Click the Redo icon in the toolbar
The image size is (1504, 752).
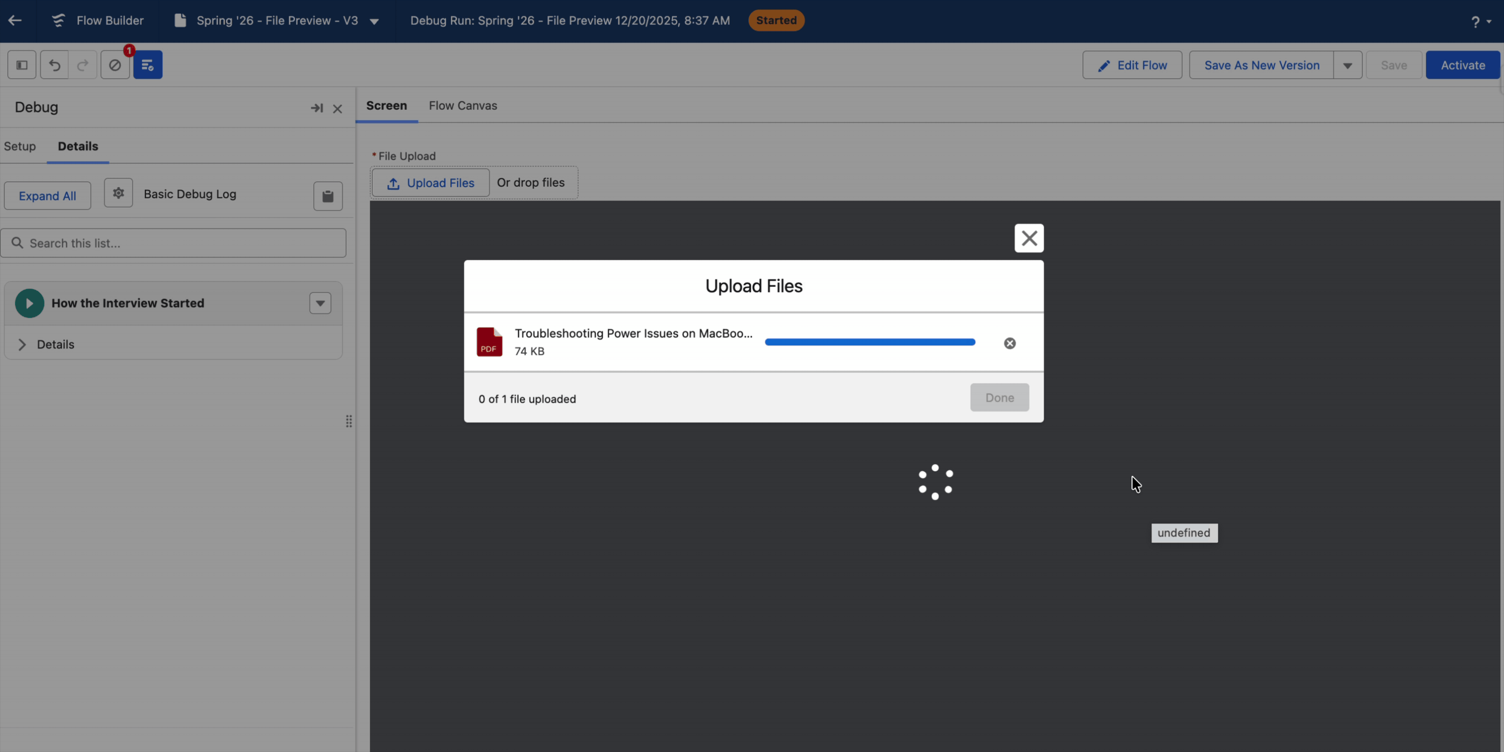click(x=83, y=64)
